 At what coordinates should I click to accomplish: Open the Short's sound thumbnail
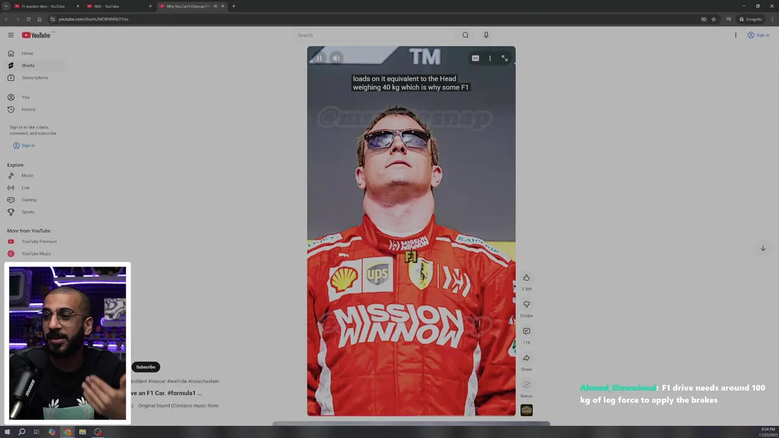tap(526, 410)
